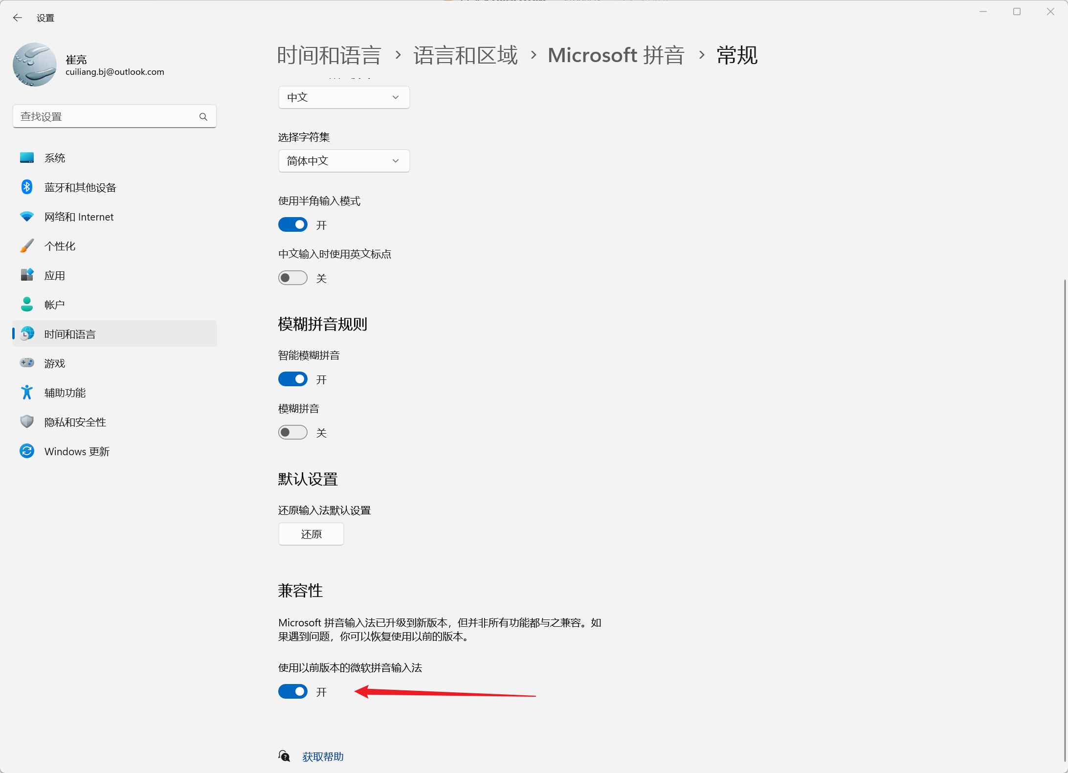Click the search magnifier icon
The width and height of the screenshot is (1068, 773).
pyautogui.click(x=203, y=117)
